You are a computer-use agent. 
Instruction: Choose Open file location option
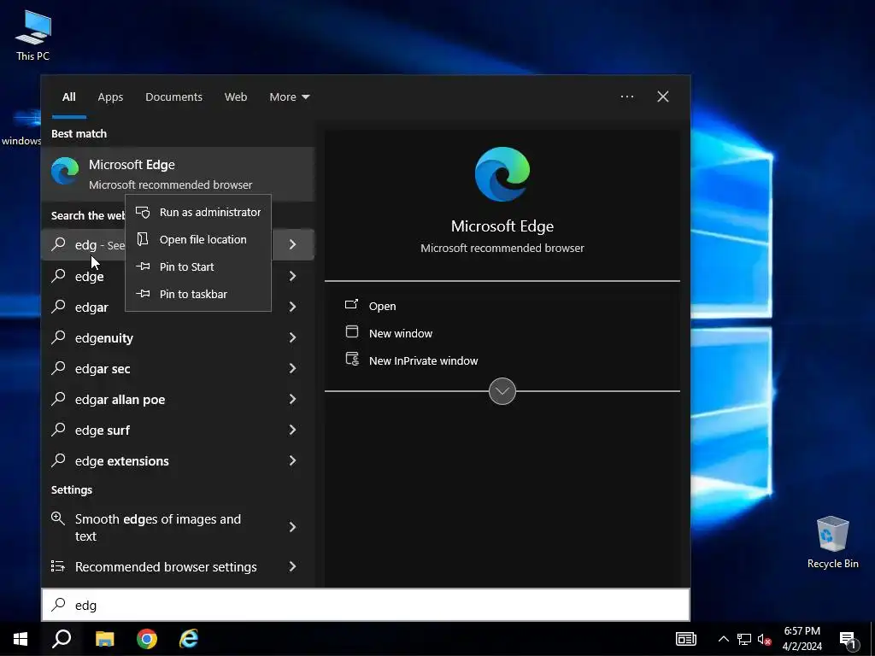(198, 239)
